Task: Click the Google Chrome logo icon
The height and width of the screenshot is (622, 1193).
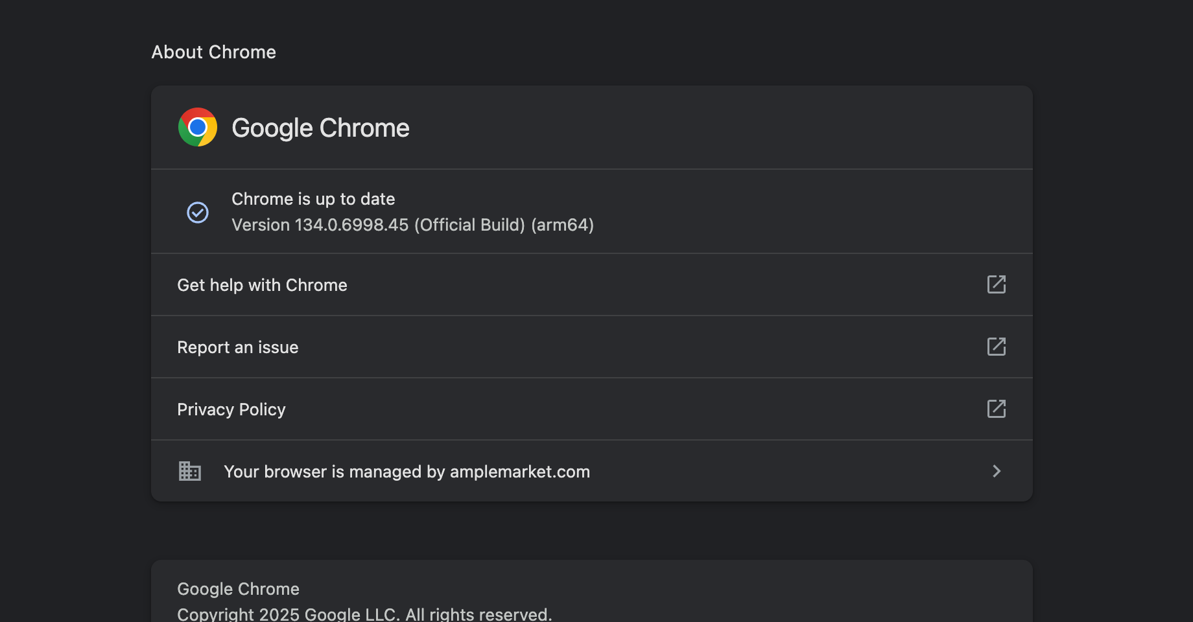Action: tap(198, 127)
